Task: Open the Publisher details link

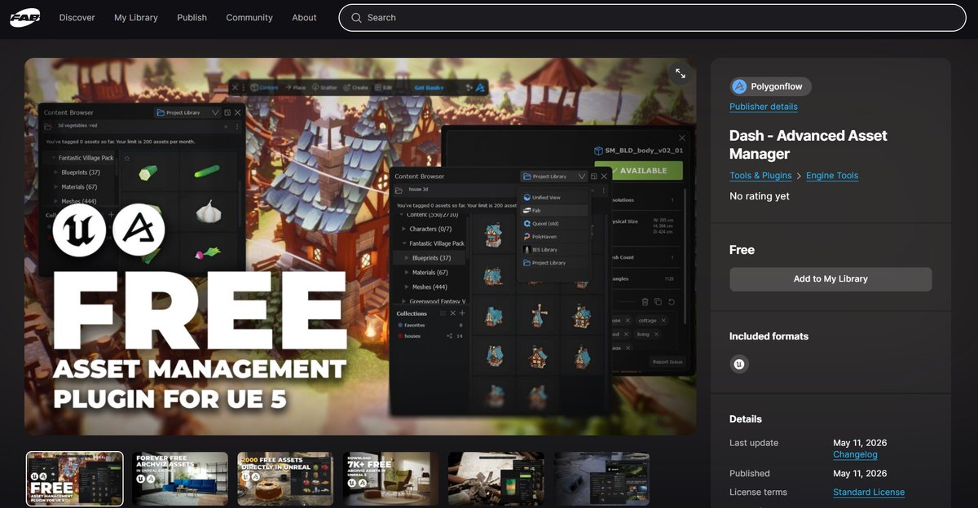Action: pyautogui.click(x=764, y=107)
